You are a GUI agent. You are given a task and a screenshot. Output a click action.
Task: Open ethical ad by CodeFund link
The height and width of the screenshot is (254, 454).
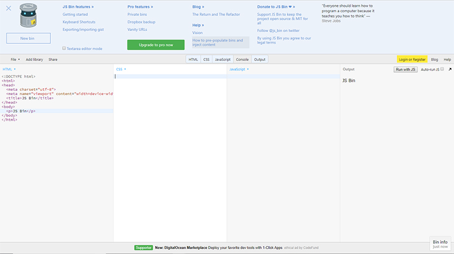click(x=301, y=248)
